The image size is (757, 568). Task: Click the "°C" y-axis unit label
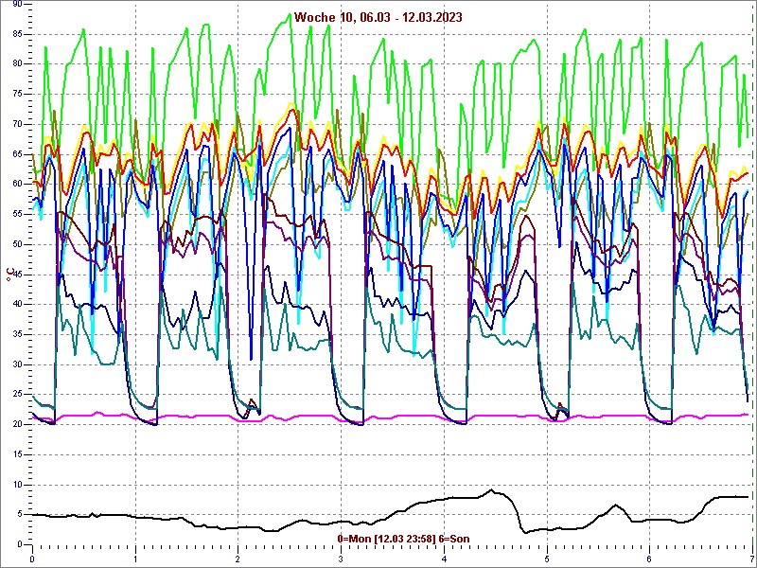(x=9, y=274)
